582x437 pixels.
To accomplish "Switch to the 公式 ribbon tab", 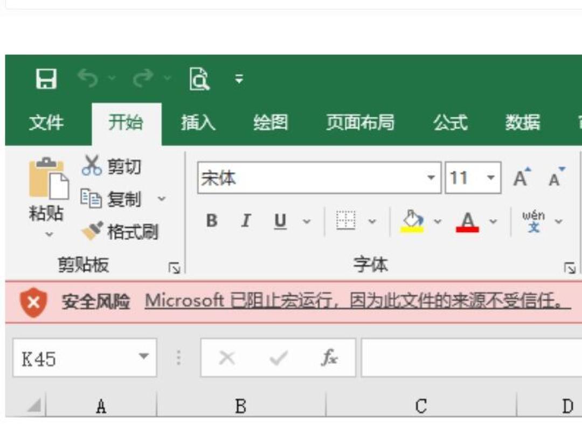I will pos(450,122).
